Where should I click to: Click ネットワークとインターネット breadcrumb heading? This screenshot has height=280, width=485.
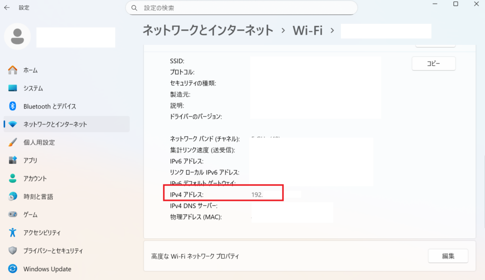pos(208,30)
